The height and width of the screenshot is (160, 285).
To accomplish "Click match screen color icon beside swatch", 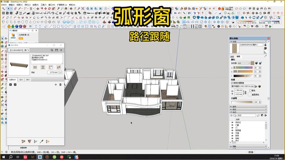I will coord(260,63).
